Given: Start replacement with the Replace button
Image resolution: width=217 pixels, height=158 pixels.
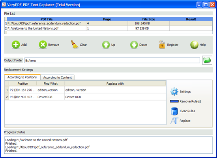Looking at the screenshot, I should pos(180,121).
